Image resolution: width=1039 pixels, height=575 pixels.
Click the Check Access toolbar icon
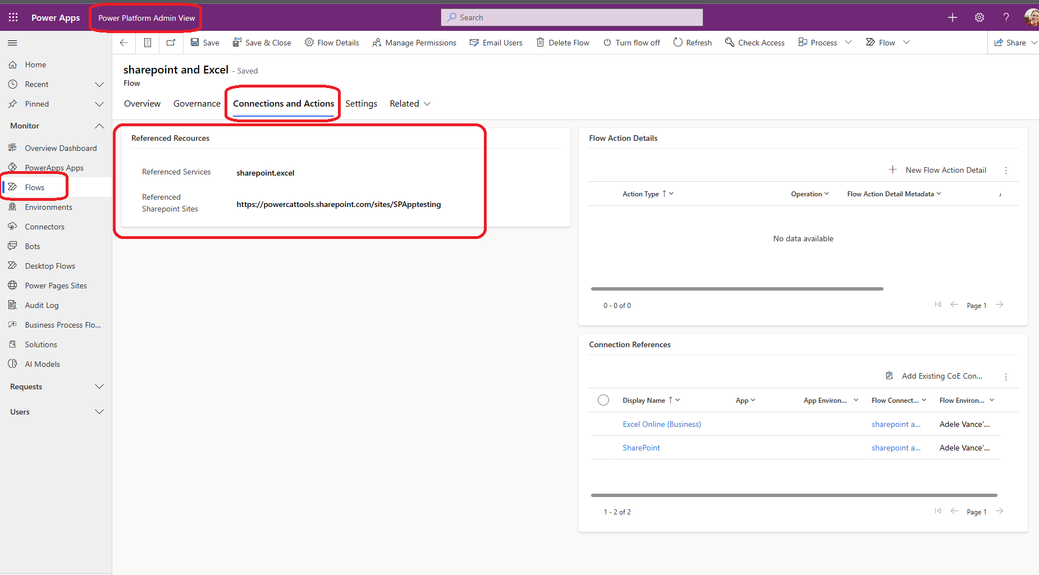tap(754, 42)
